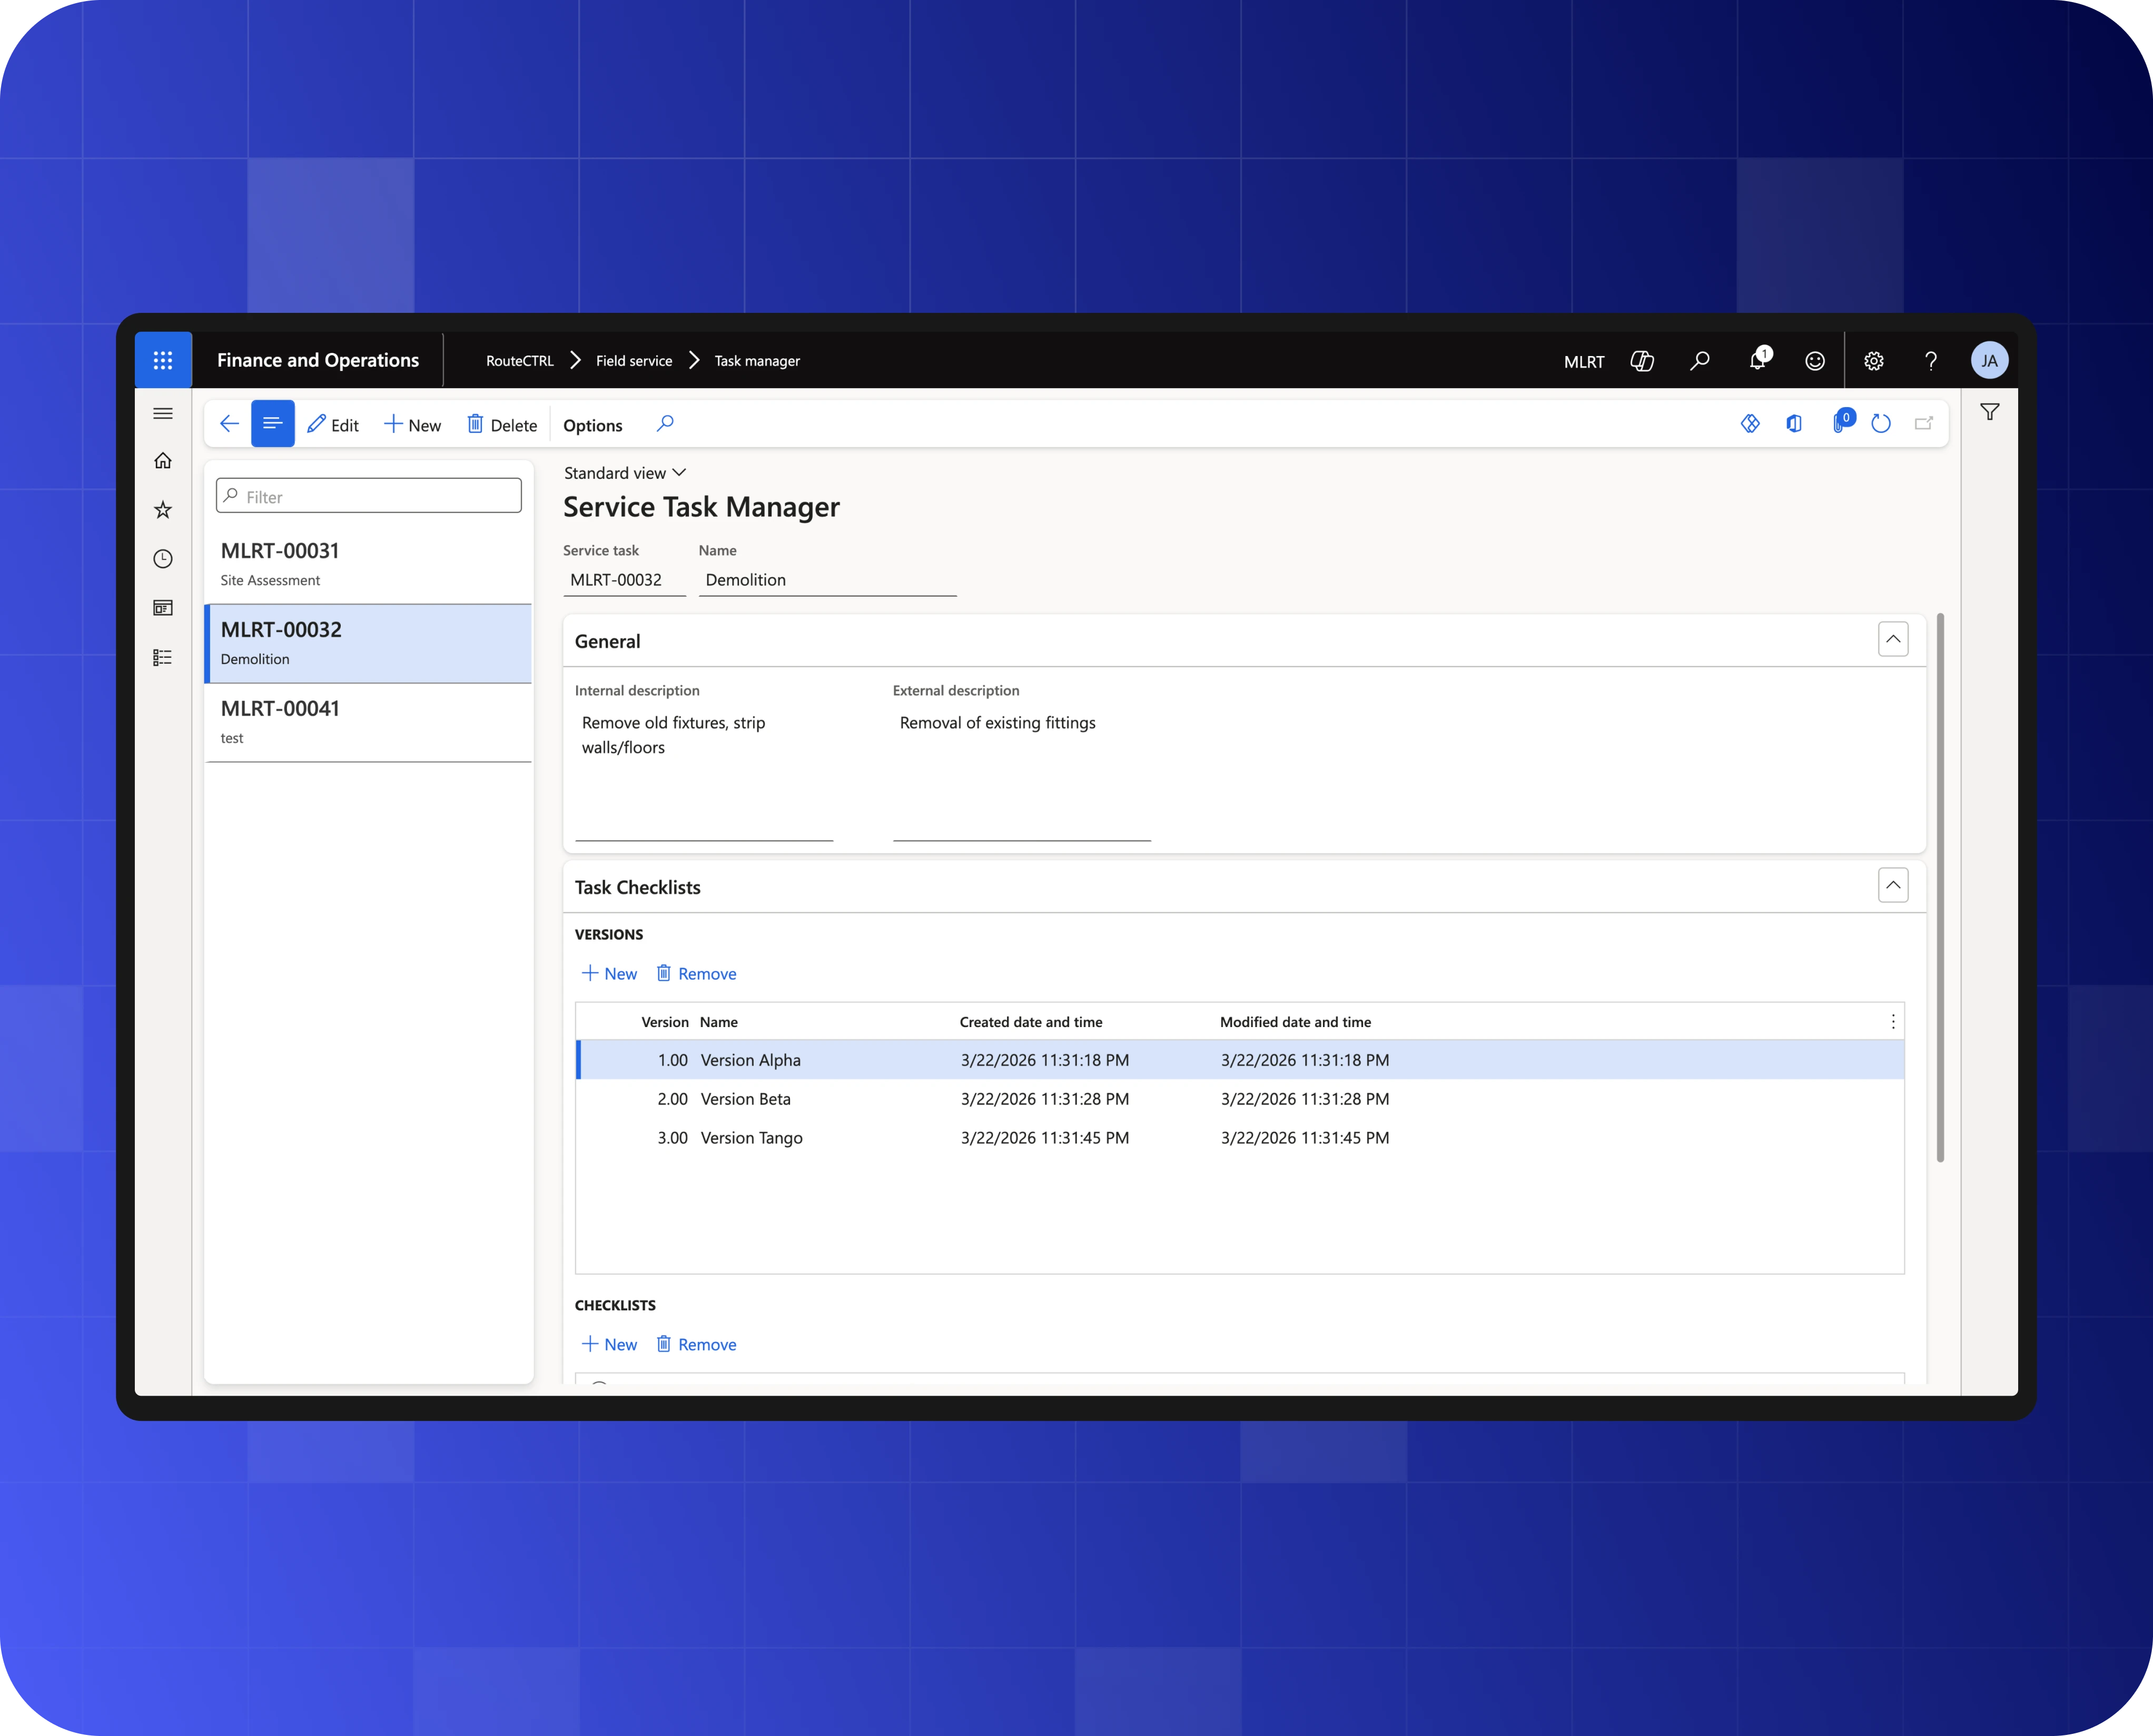Sort by Modified date and time column

pyautogui.click(x=1296, y=1022)
